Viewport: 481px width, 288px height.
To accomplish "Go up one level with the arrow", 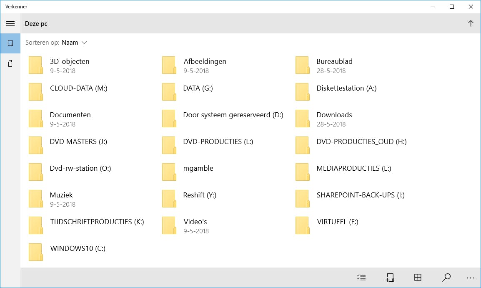I will click(471, 24).
